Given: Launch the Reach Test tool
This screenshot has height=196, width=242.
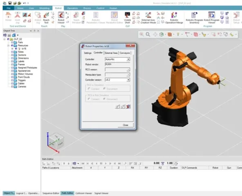Looking at the screenshot, I should pyautogui.click(x=46, y=18).
